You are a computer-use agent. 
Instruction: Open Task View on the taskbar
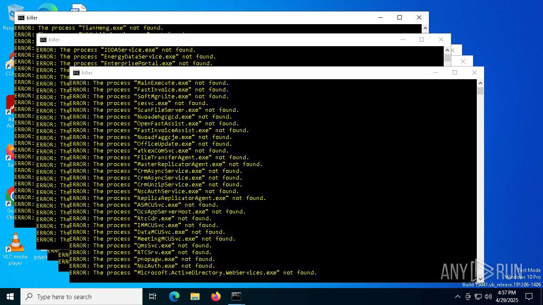tap(153, 297)
